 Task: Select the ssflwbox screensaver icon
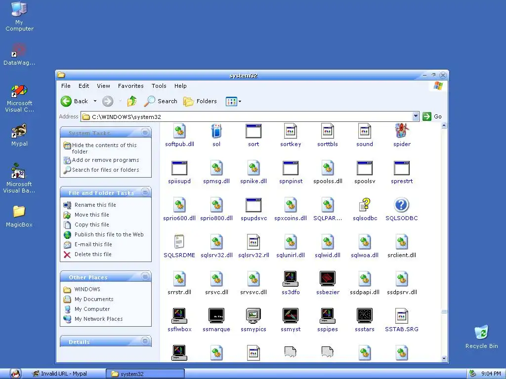(x=179, y=316)
